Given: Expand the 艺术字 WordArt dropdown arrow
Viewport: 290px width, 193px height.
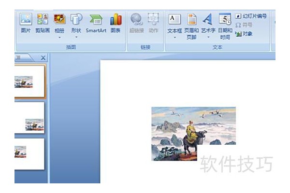Looking at the screenshot, I should [x=208, y=37].
